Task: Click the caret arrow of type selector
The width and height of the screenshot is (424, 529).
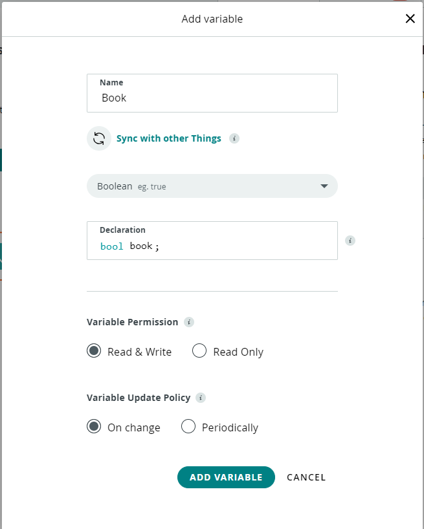Action: [324, 186]
